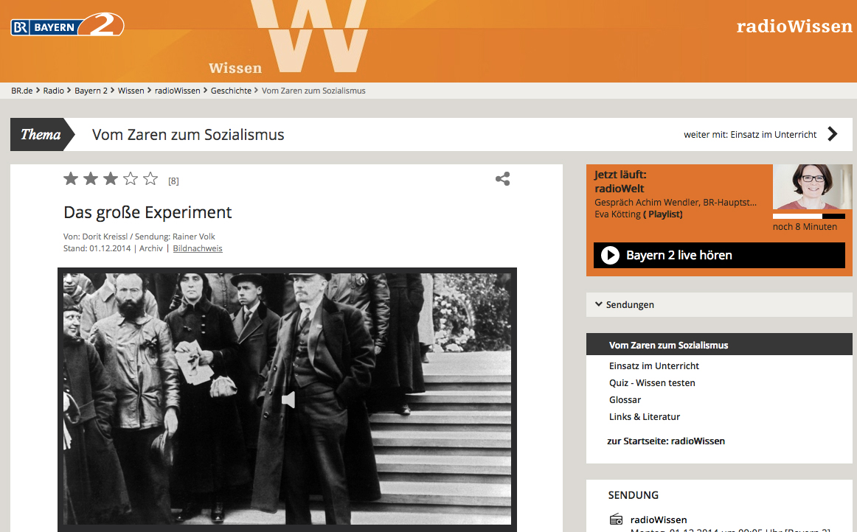Open the share icon above the article

pyautogui.click(x=503, y=178)
